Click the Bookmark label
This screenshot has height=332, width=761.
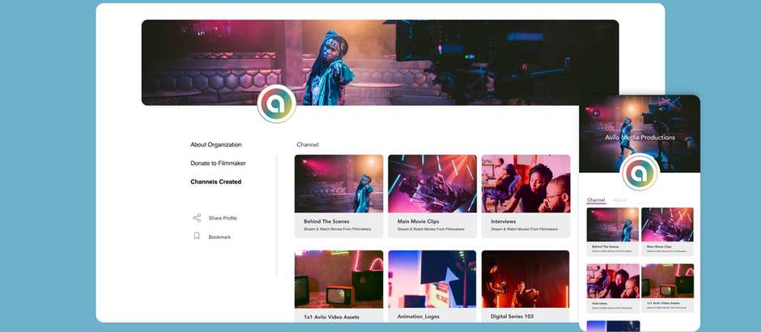pos(220,237)
